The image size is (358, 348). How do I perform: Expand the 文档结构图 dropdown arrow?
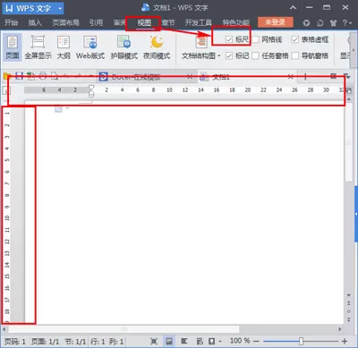(x=219, y=55)
